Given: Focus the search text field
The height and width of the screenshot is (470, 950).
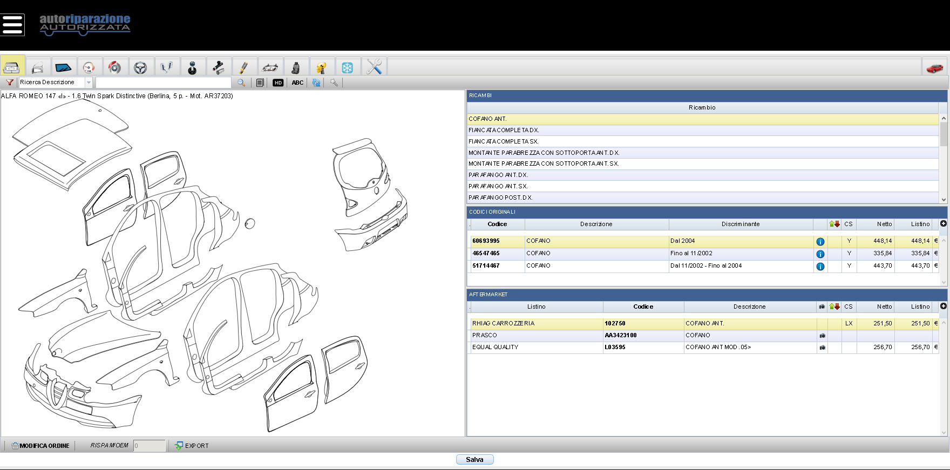Looking at the screenshot, I should click(163, 83).
